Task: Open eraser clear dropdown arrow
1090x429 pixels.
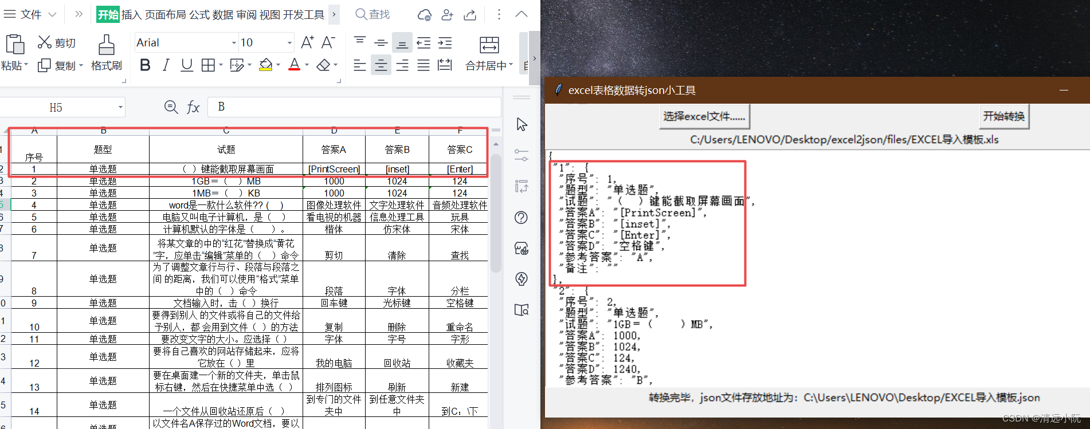Action: [335, 66]
